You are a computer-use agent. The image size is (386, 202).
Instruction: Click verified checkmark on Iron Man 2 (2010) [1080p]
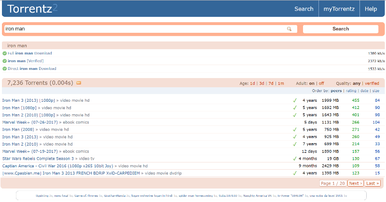(295, 115)
